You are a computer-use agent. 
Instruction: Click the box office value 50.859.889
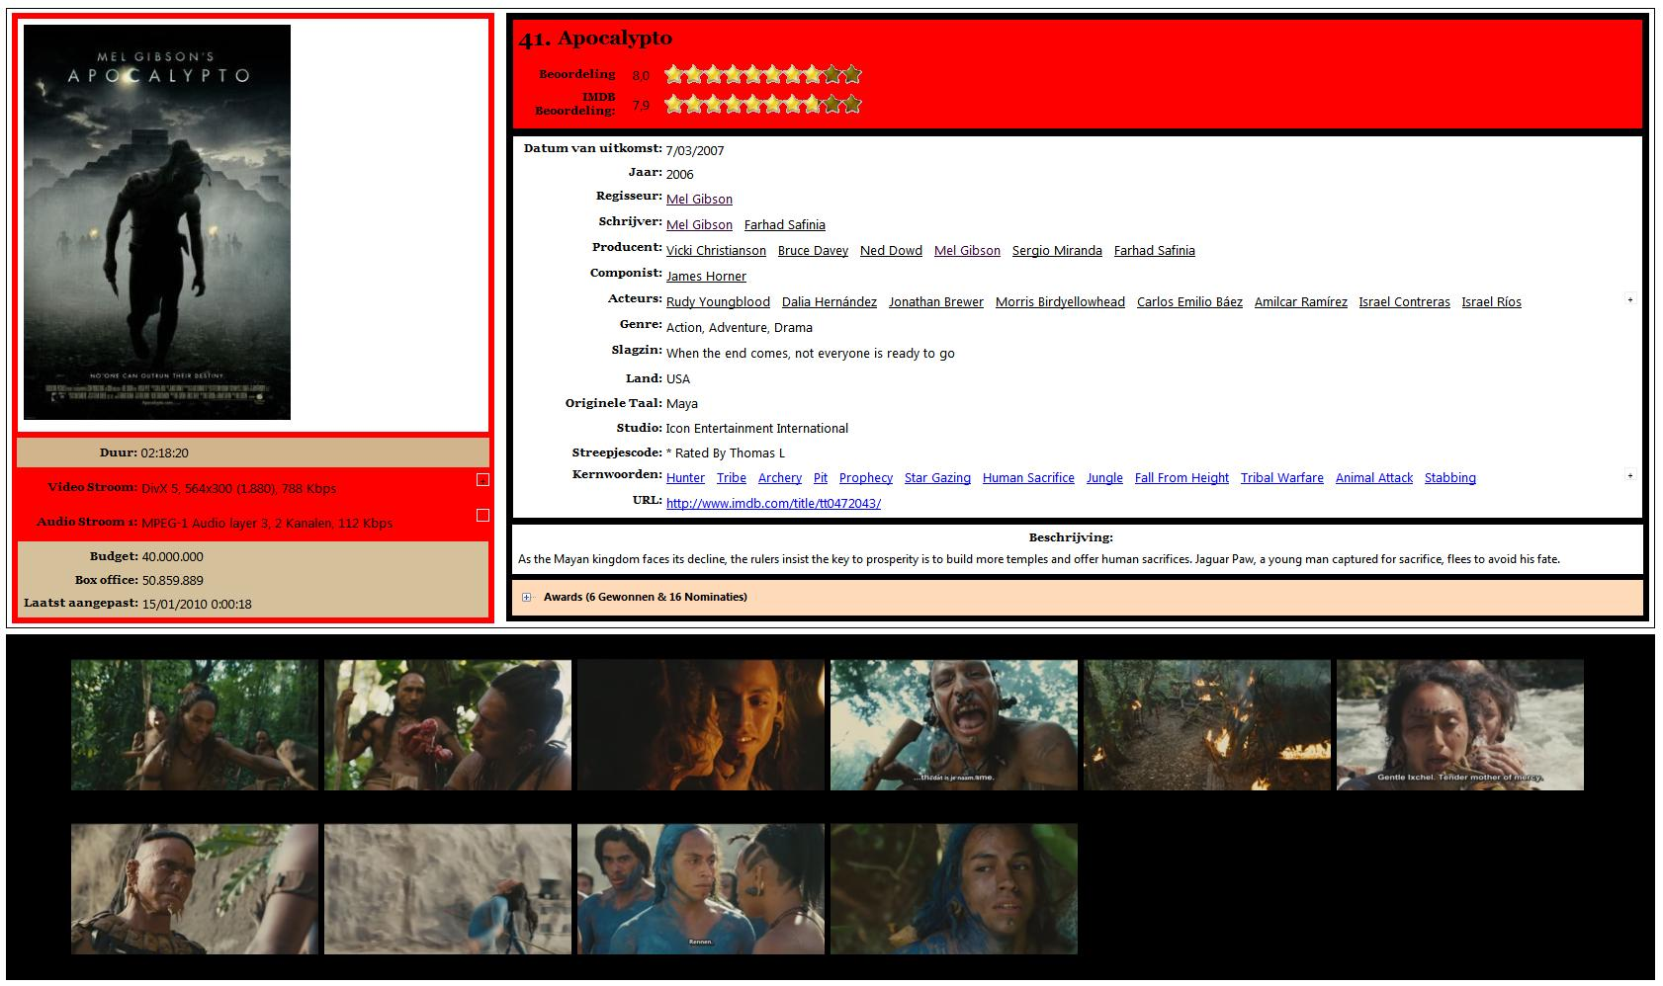[173, 580]
